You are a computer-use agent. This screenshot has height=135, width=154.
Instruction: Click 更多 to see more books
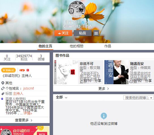[104, 89]
